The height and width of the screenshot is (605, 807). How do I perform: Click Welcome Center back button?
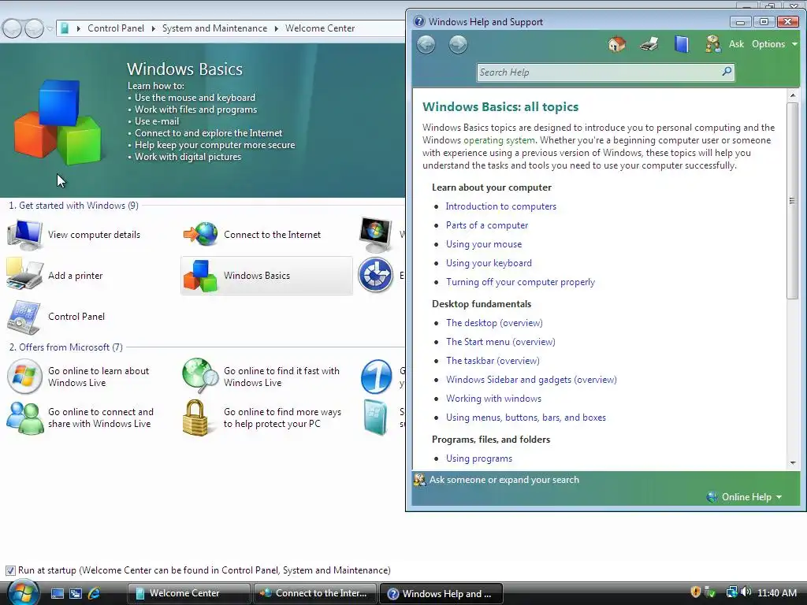point(13,28)
